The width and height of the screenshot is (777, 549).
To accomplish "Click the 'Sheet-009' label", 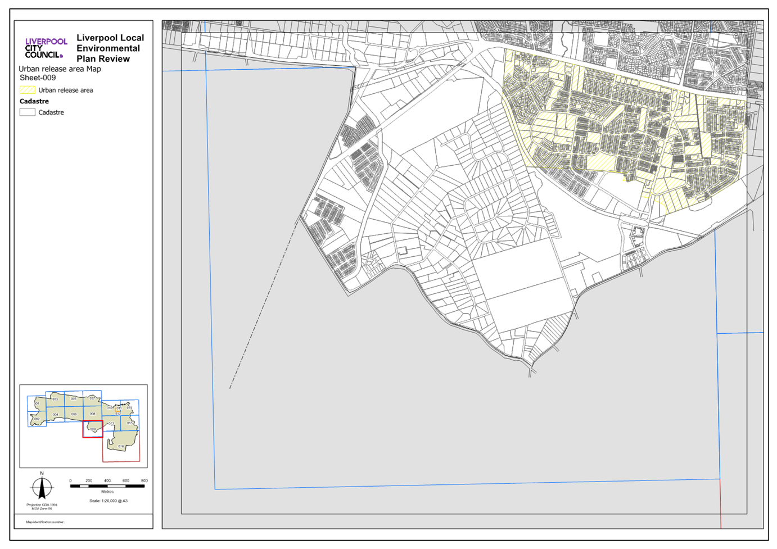I will (38, 78).
